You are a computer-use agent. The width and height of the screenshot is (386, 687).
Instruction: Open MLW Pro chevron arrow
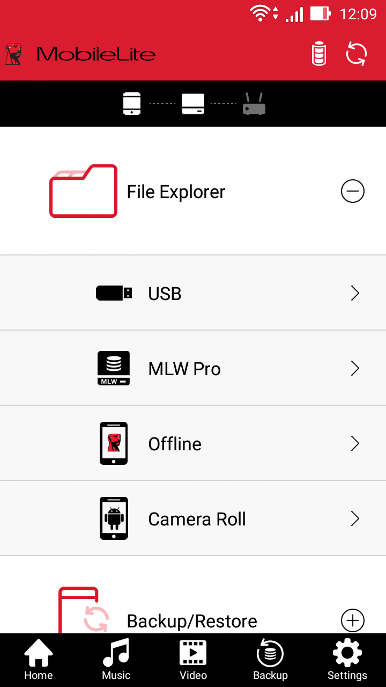tap(355, 368)
